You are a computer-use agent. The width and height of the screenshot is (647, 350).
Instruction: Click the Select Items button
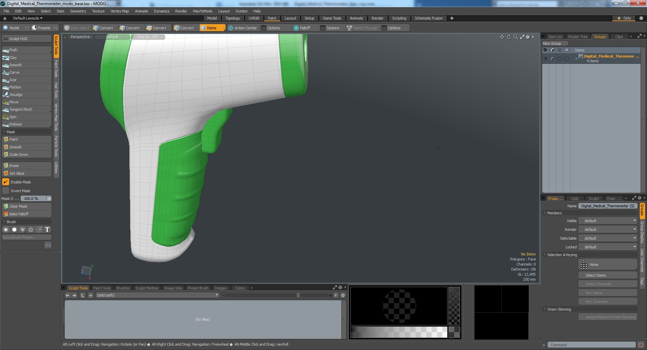608,275
